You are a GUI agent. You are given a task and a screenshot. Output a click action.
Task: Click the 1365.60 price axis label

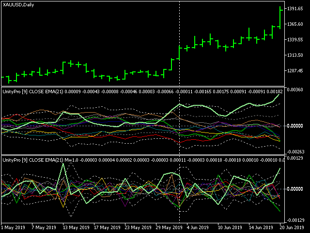(x=294, y=24)
